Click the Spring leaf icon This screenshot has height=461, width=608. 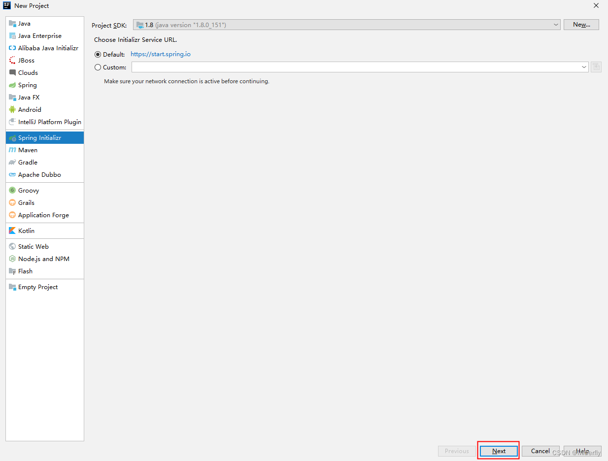point(12,85)
